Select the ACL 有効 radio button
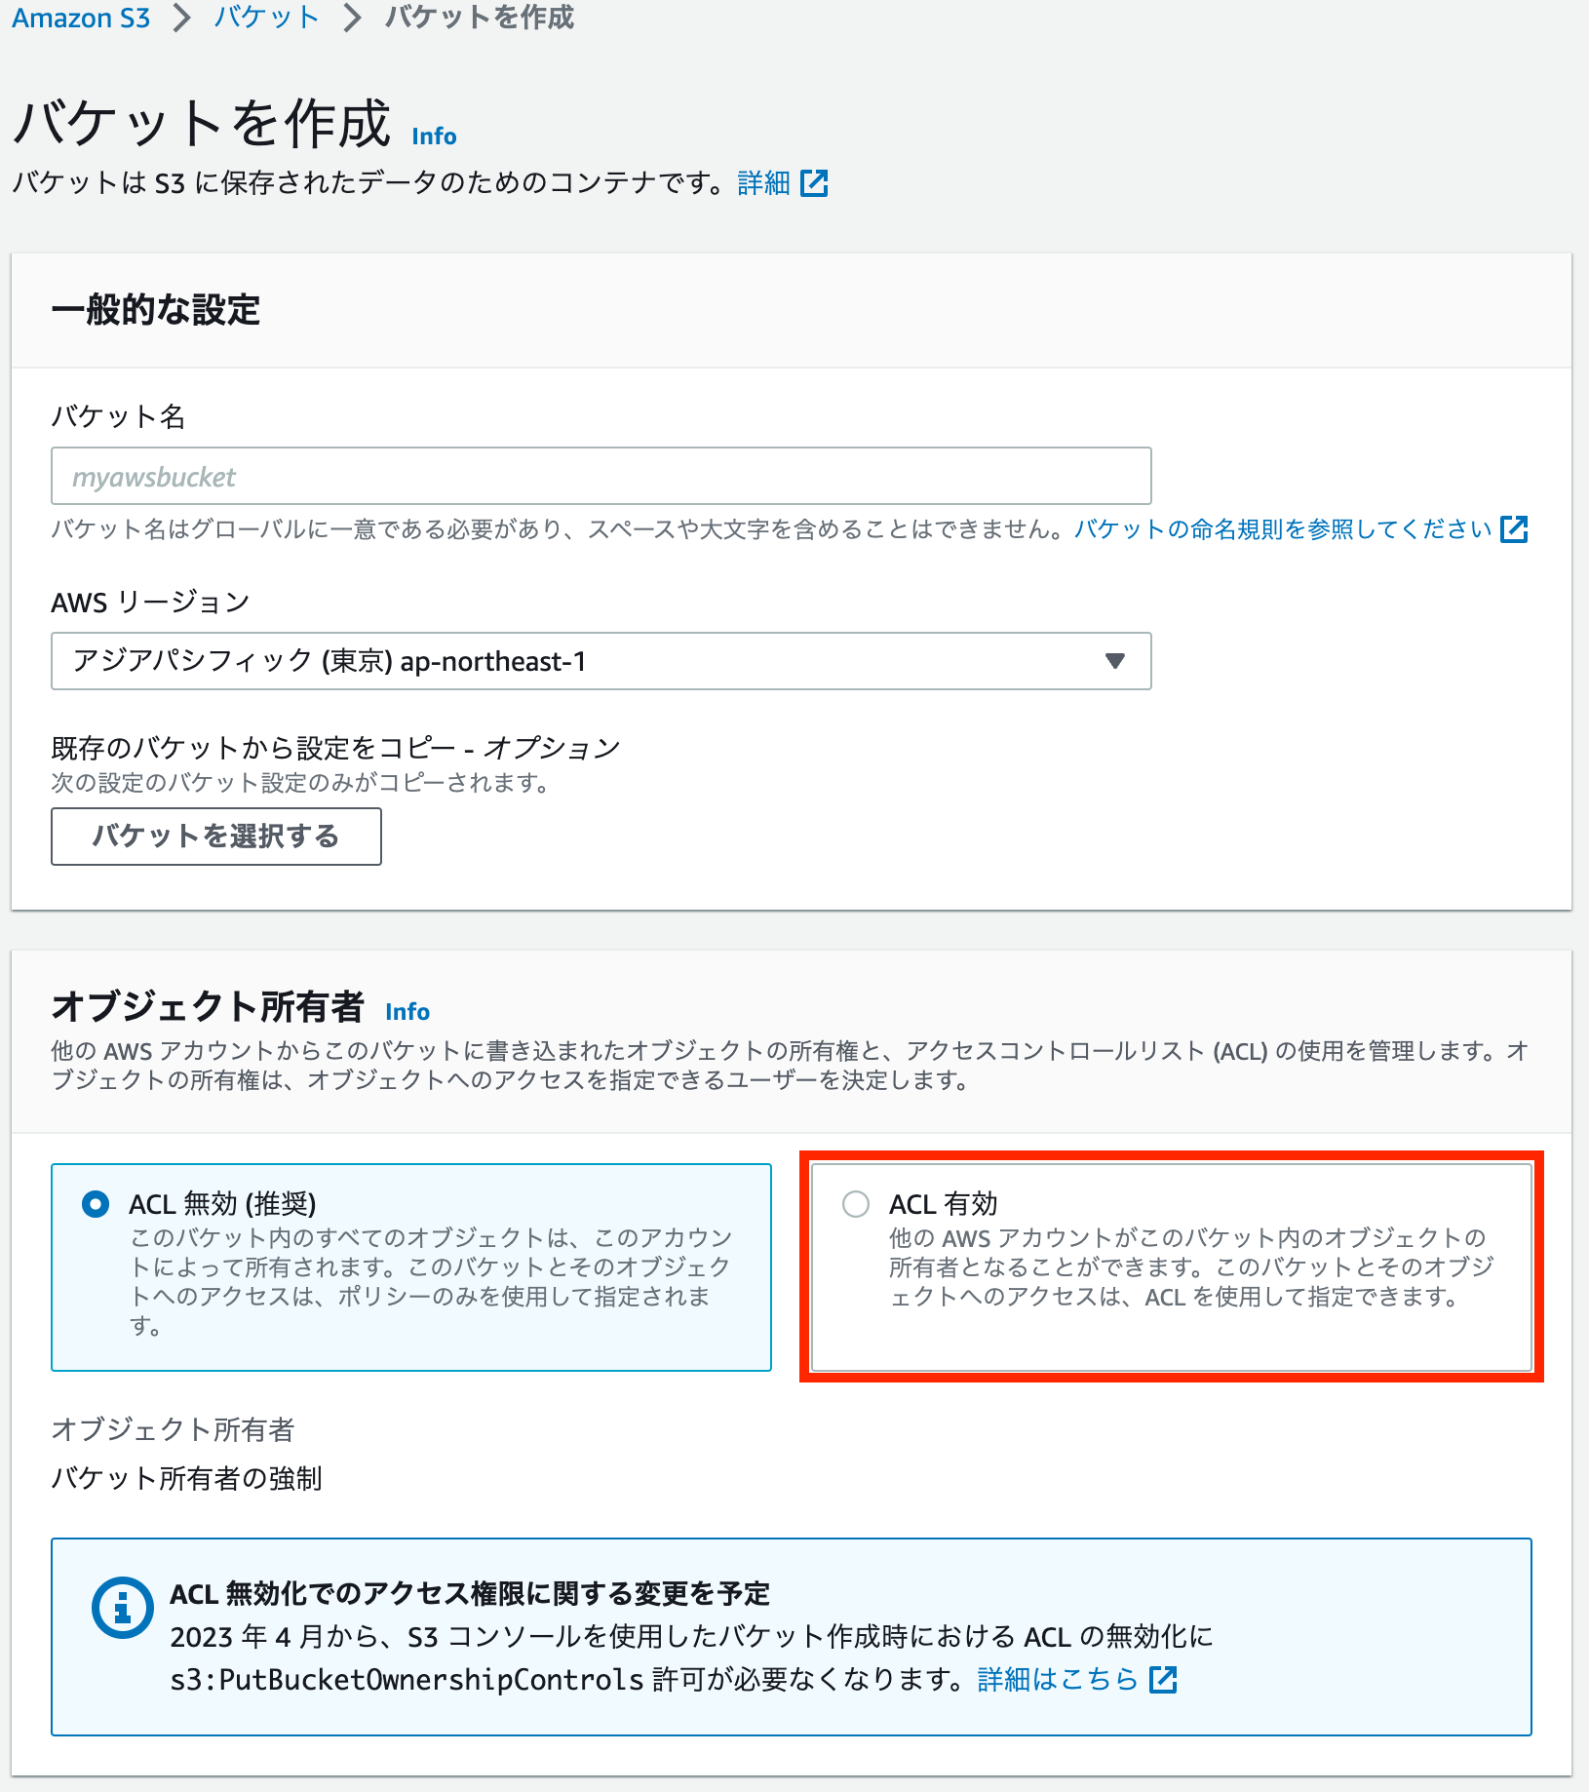This screenshot has height=1792, width=1589. 855,1205
